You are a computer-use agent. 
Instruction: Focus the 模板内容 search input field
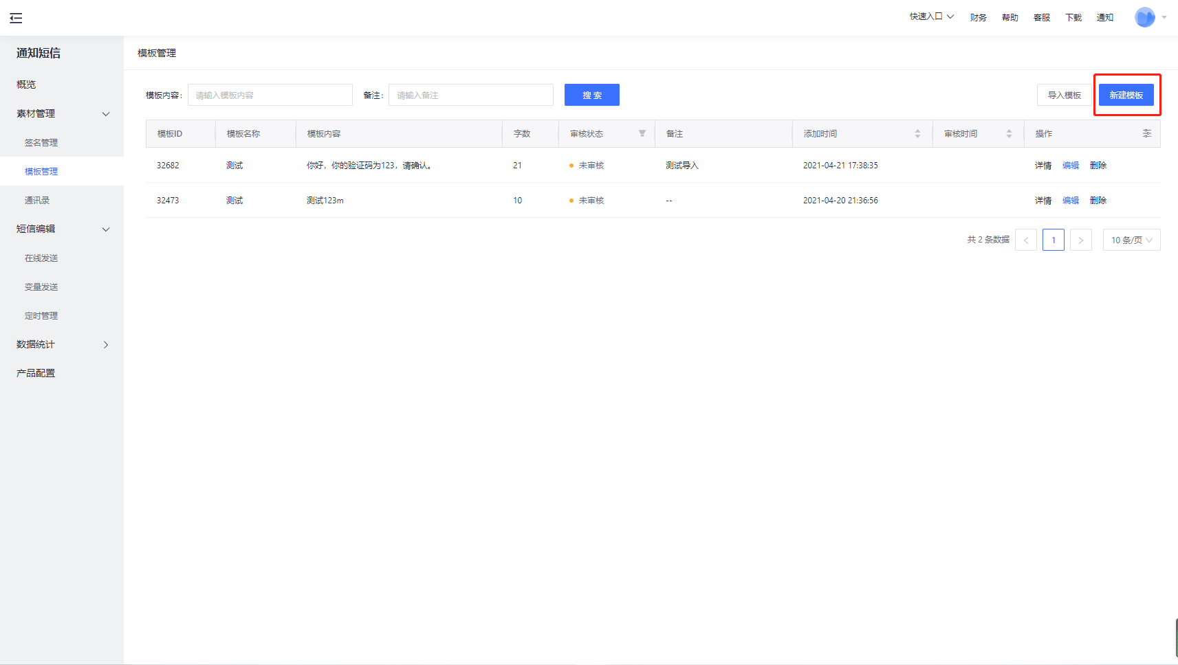[270, 95]
